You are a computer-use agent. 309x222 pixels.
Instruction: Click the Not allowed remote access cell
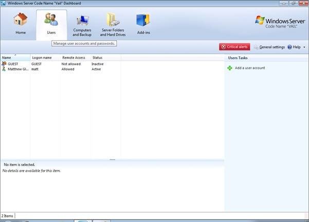coord(71,64)
